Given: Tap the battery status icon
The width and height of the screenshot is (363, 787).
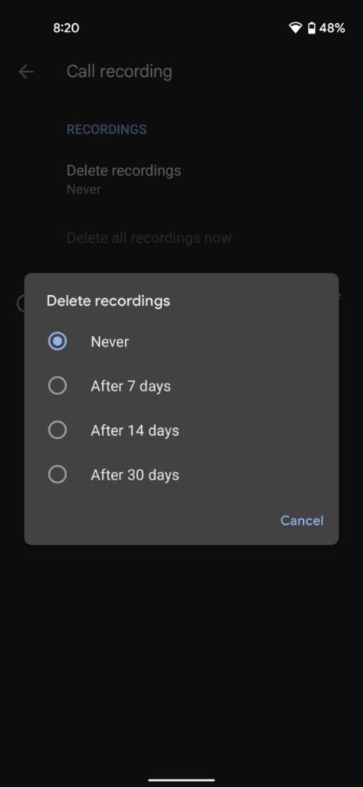Looking at the screenshot, I should (312, 28).
